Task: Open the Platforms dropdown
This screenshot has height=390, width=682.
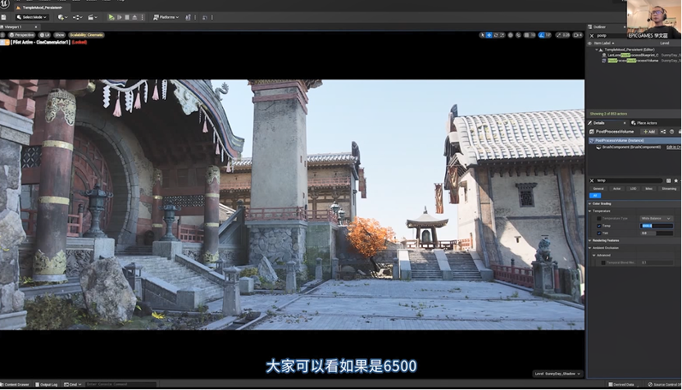Action: click(x=166, y=17)
